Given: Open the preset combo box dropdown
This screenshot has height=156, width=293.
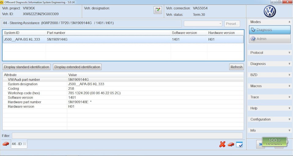Looking at the screenshot, I should (220, 24).
